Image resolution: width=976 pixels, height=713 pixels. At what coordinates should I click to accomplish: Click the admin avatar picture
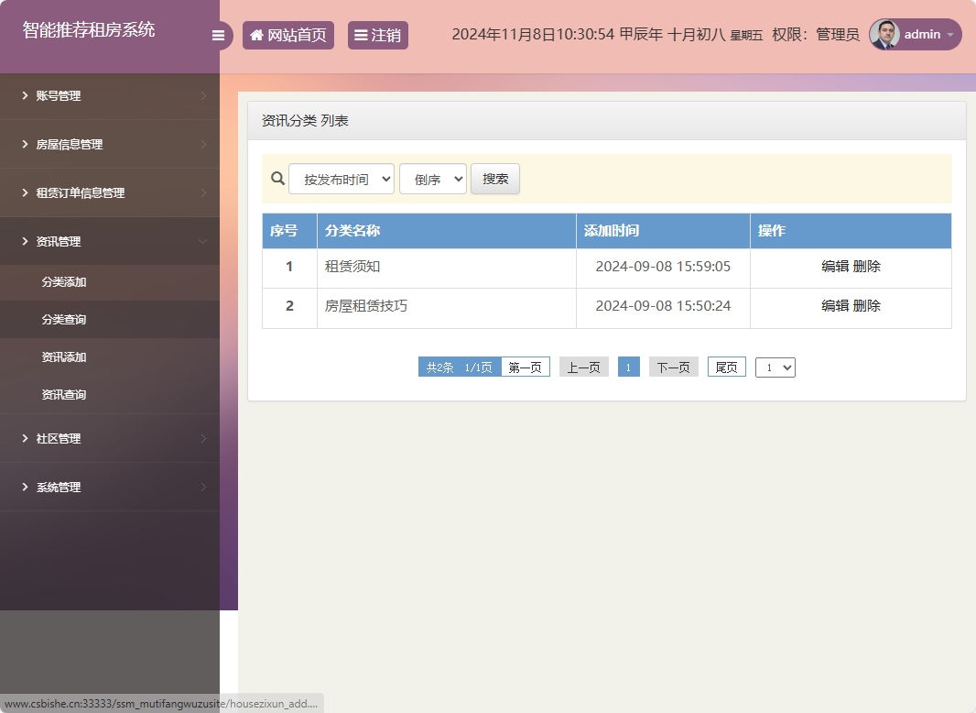click(884, 34)
